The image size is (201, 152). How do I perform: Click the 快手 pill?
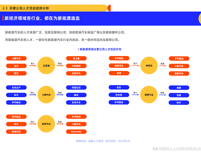pyautogui.click(x=179, y=103)
